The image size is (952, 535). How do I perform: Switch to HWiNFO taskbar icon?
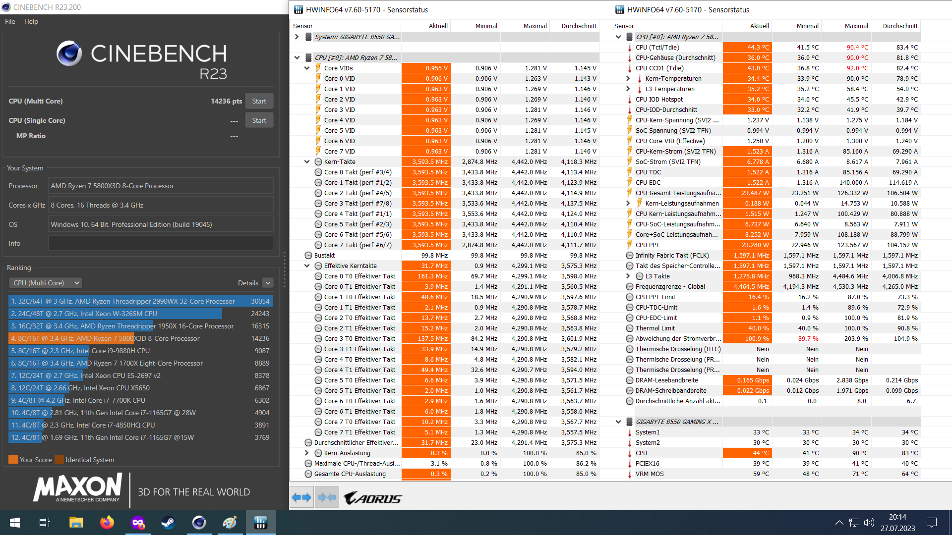[260, 523]
